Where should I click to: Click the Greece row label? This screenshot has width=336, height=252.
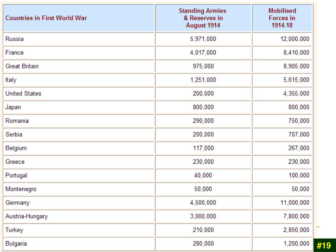(x=15, y=162)
